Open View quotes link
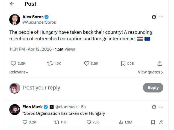Screen dimensions: 174x130 coord(150,72)
